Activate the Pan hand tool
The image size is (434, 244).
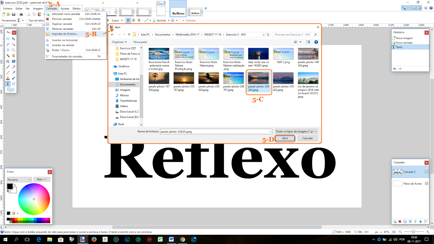click(x=14, y=56)
